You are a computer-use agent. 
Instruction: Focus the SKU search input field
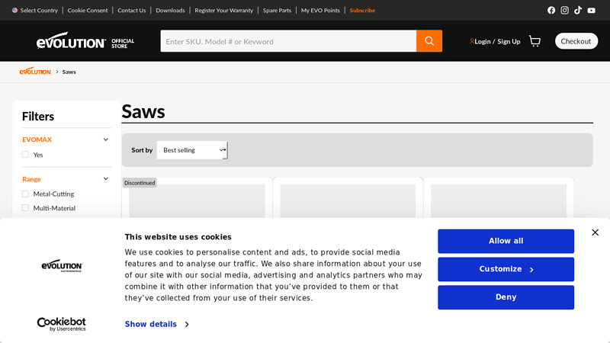pos(288,41)
